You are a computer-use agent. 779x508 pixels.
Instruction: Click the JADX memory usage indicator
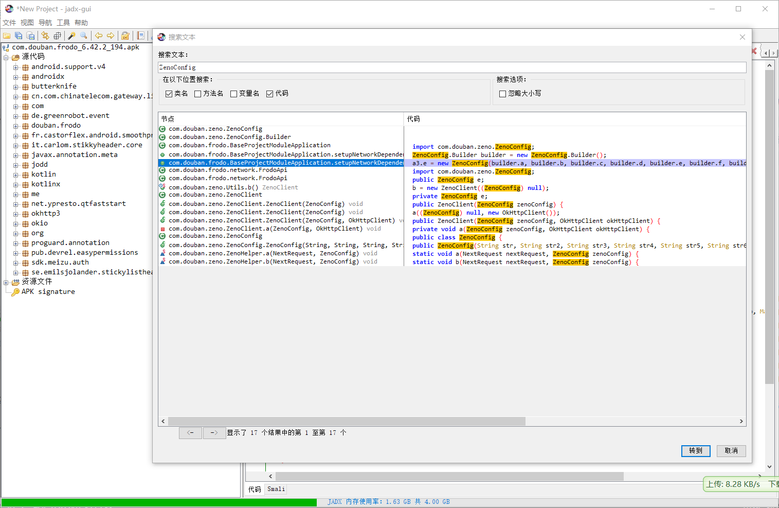point(388,502)
